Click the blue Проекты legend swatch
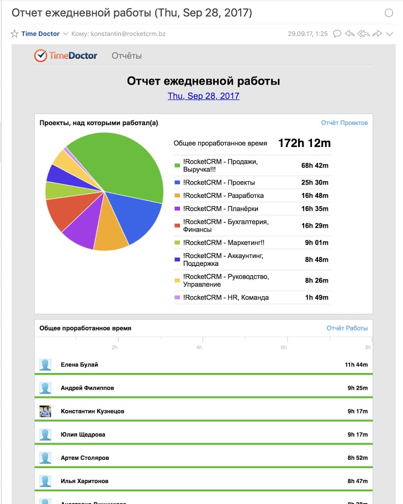 click(177, 182)
